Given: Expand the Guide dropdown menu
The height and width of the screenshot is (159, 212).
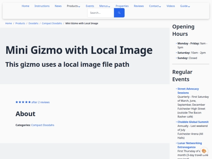Looking at the screenshot, I should click(185, 6).
